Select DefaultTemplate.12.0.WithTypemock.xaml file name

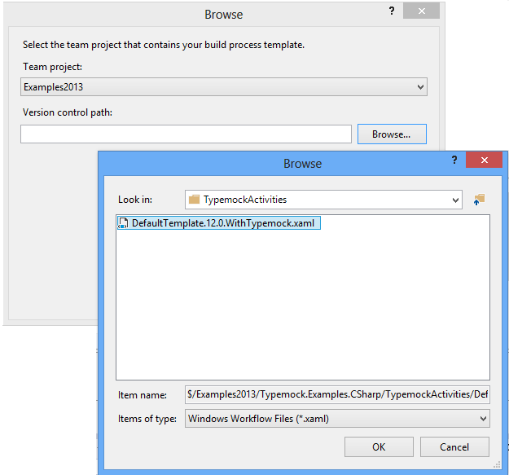pos(223,223)
